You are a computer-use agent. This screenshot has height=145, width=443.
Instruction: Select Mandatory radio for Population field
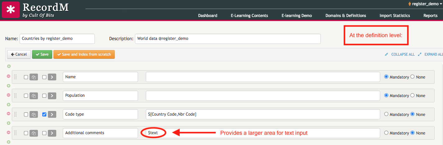pyautogui.click(x=386, y=96)
